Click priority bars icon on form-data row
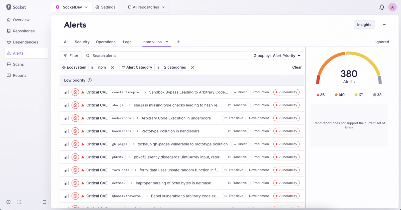Image resolution: width=401 pixels, height=210 pixels. tap(67, 170)
